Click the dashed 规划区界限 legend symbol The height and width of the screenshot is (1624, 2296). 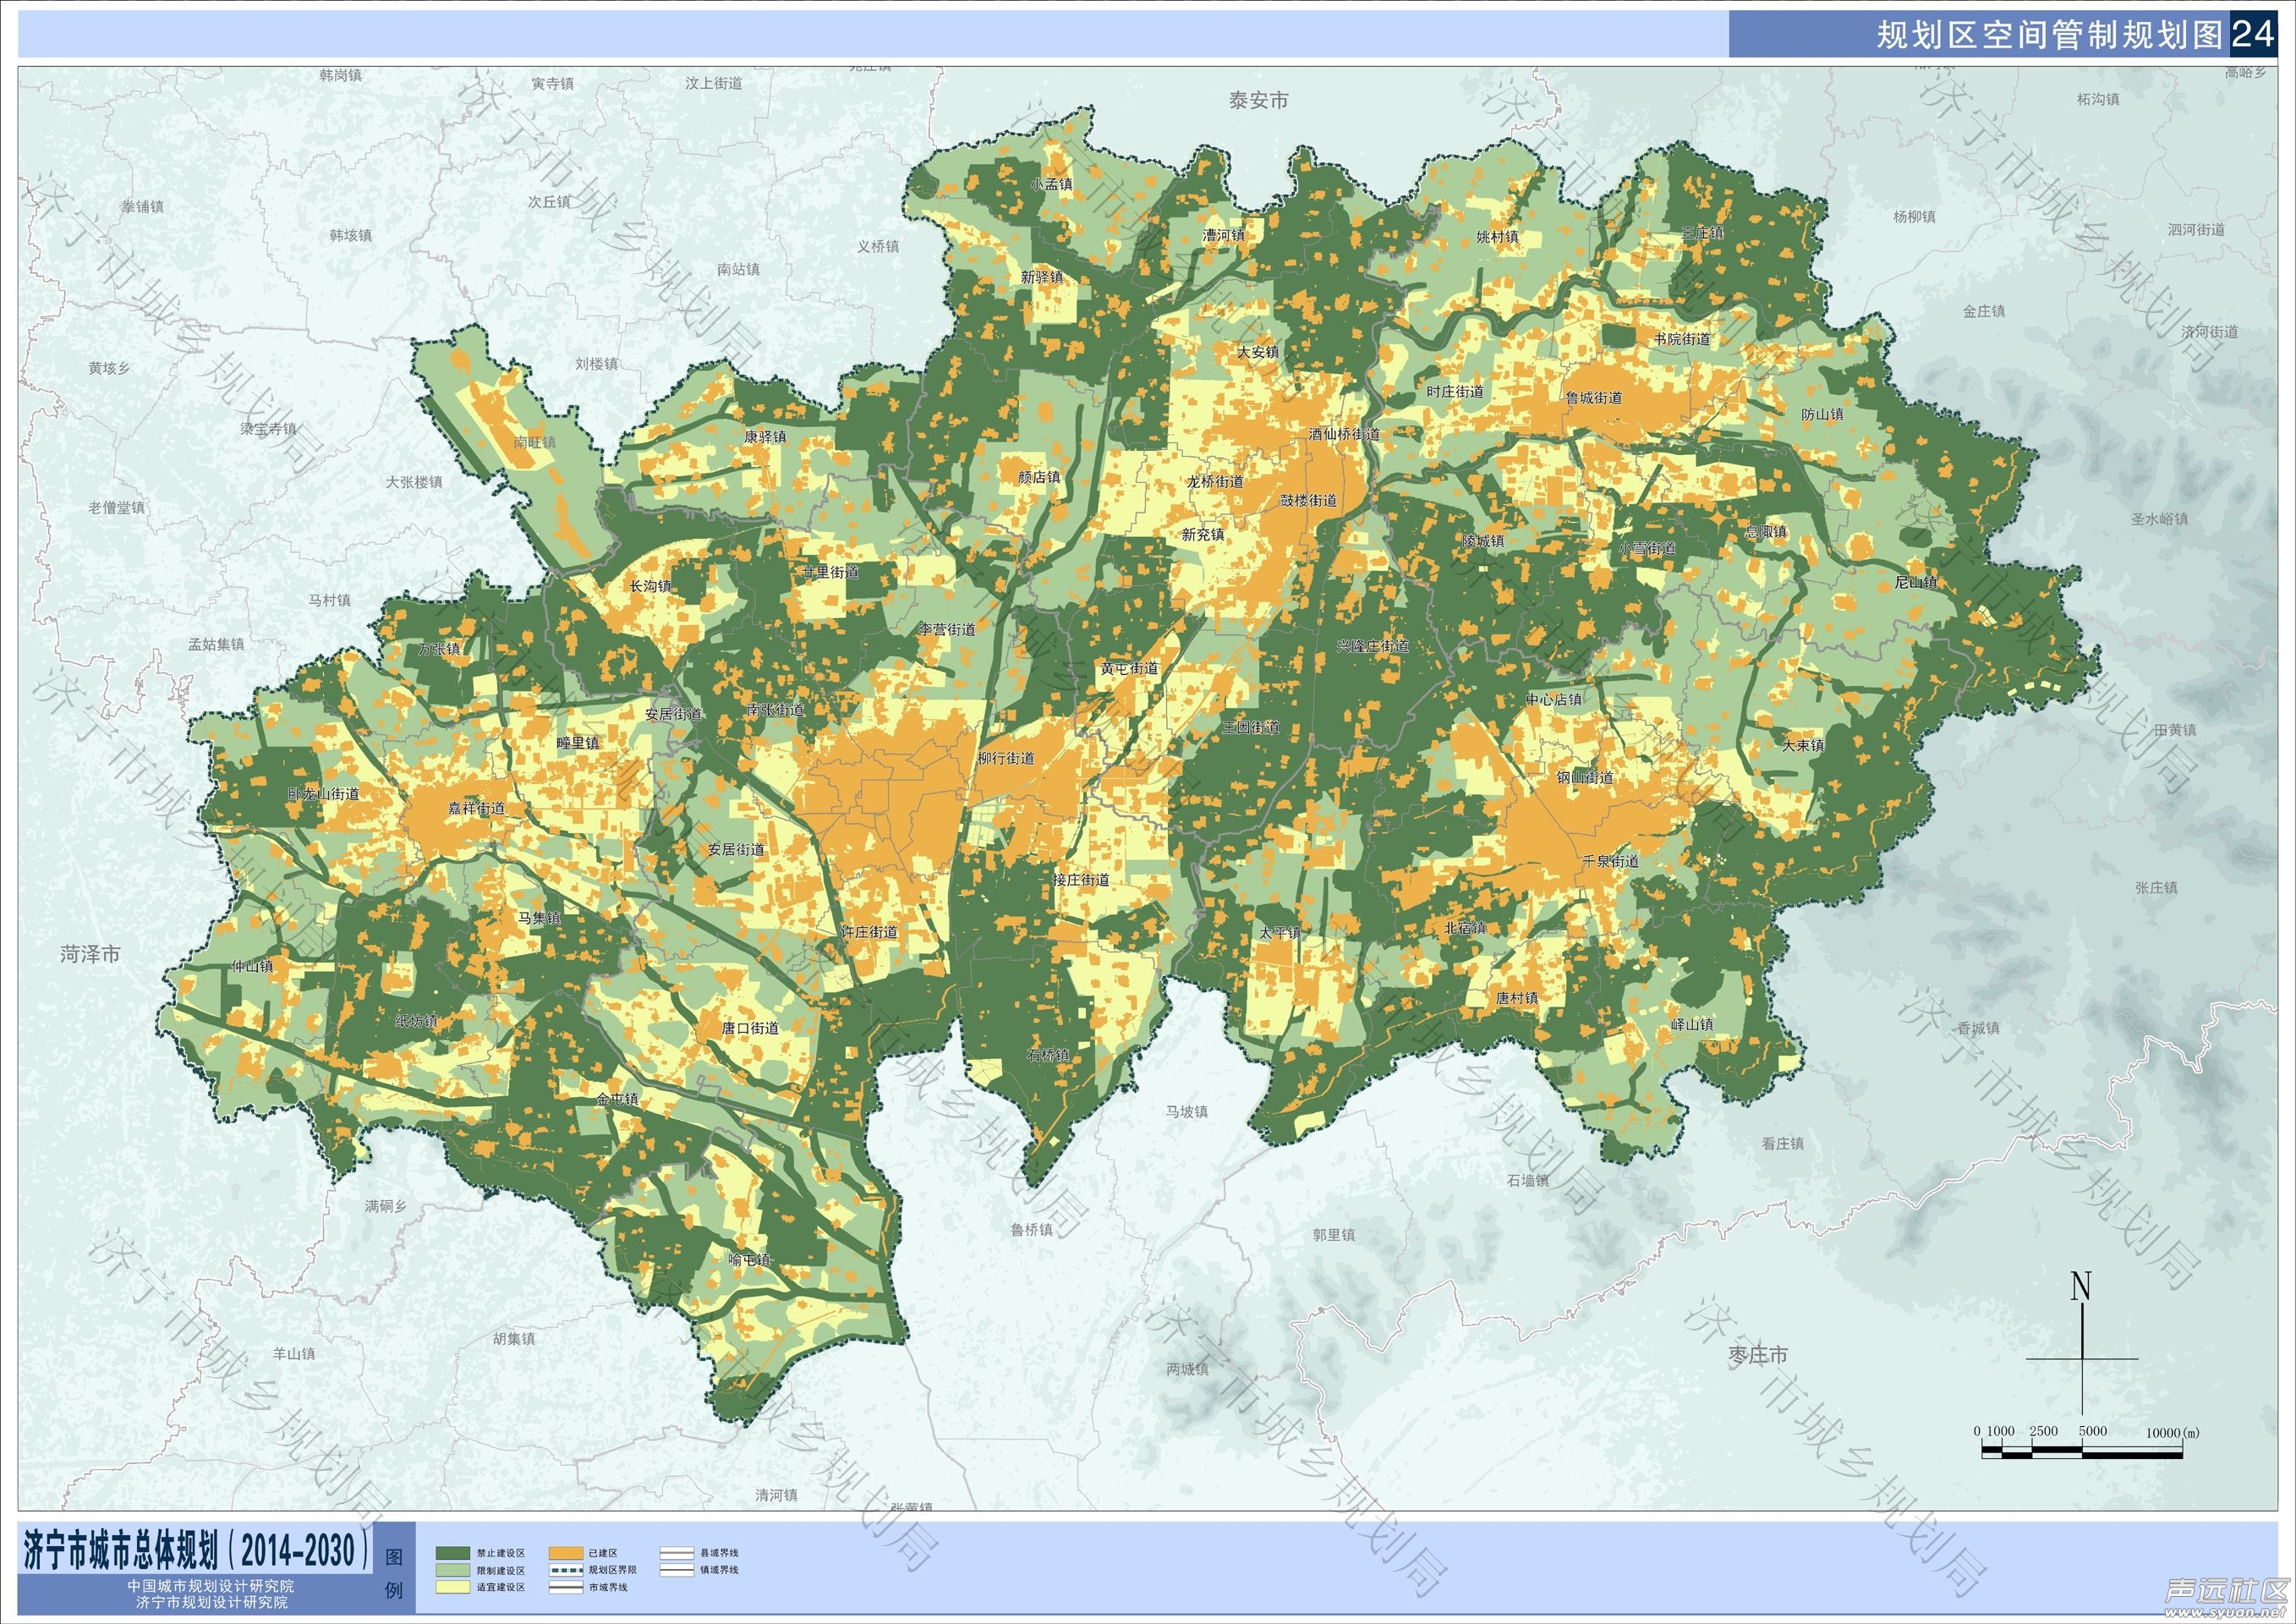pos(566,1570)
